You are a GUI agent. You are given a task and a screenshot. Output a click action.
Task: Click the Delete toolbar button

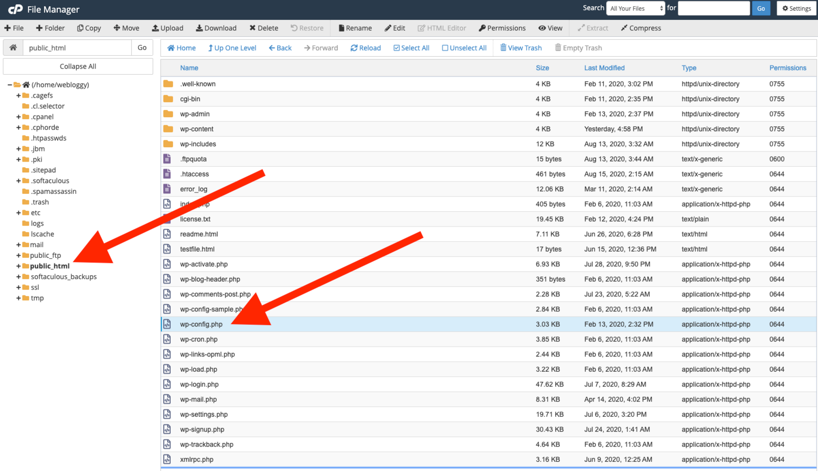264,28
